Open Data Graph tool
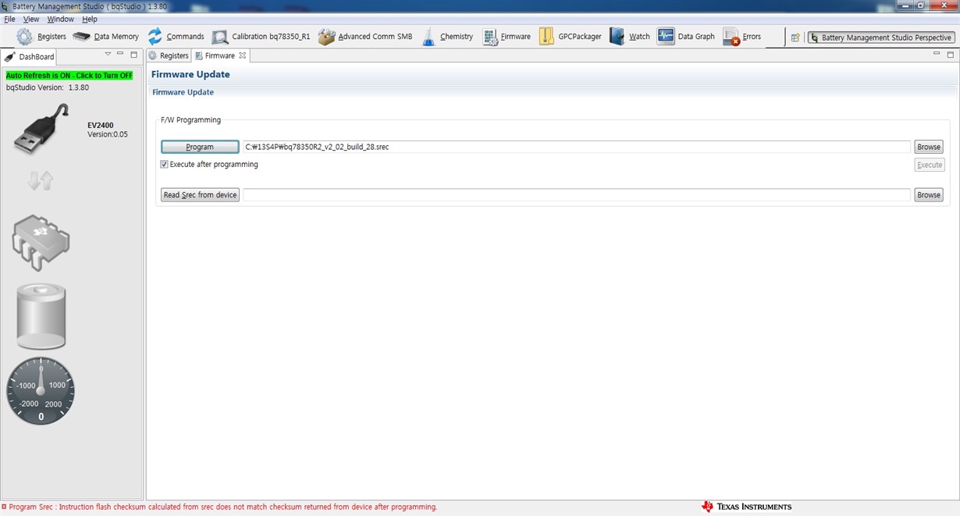The height and width of the screenshot is (516, 960). pos(686,37)
